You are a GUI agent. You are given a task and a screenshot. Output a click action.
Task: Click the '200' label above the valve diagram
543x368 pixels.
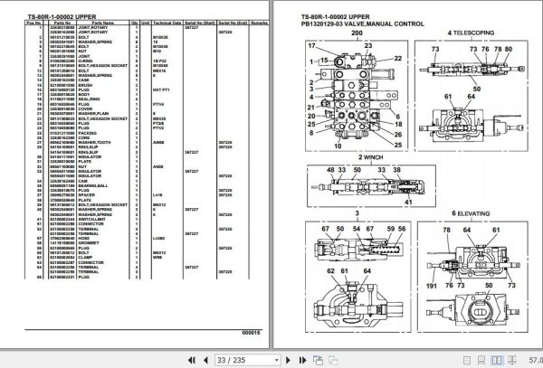(357, 33)
